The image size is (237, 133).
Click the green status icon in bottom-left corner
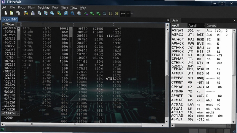(x=2, y=129)
